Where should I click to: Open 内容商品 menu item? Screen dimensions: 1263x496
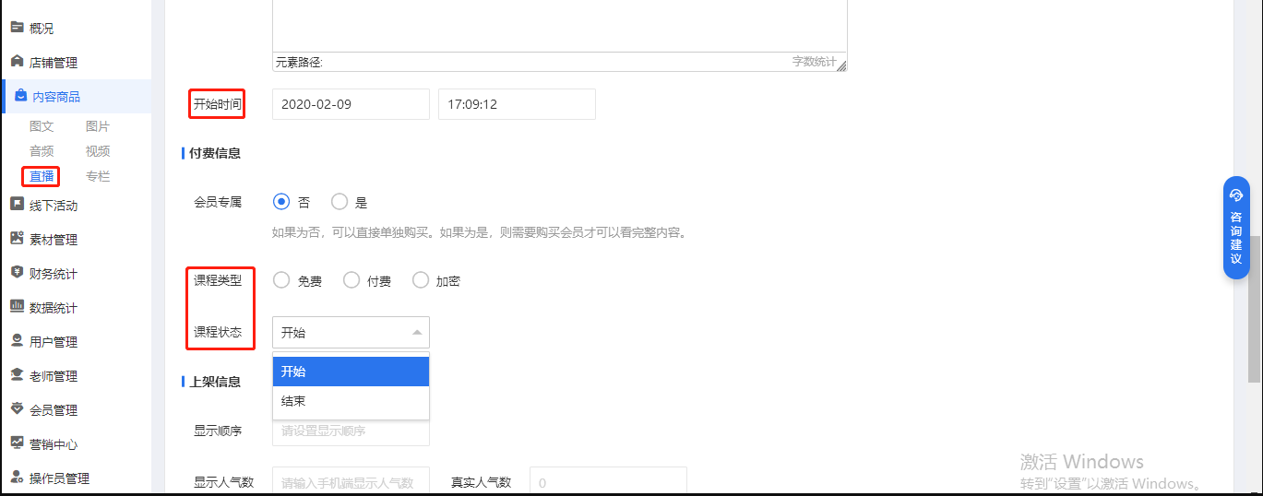click(x=76, y=97)
